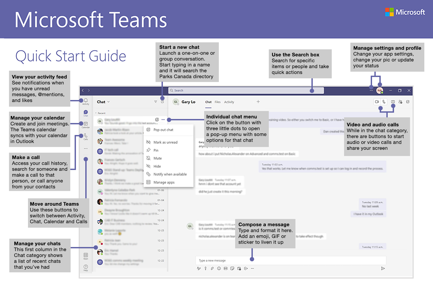
Task: Open the more options dots on the selected chat
Action: (163, 119)
